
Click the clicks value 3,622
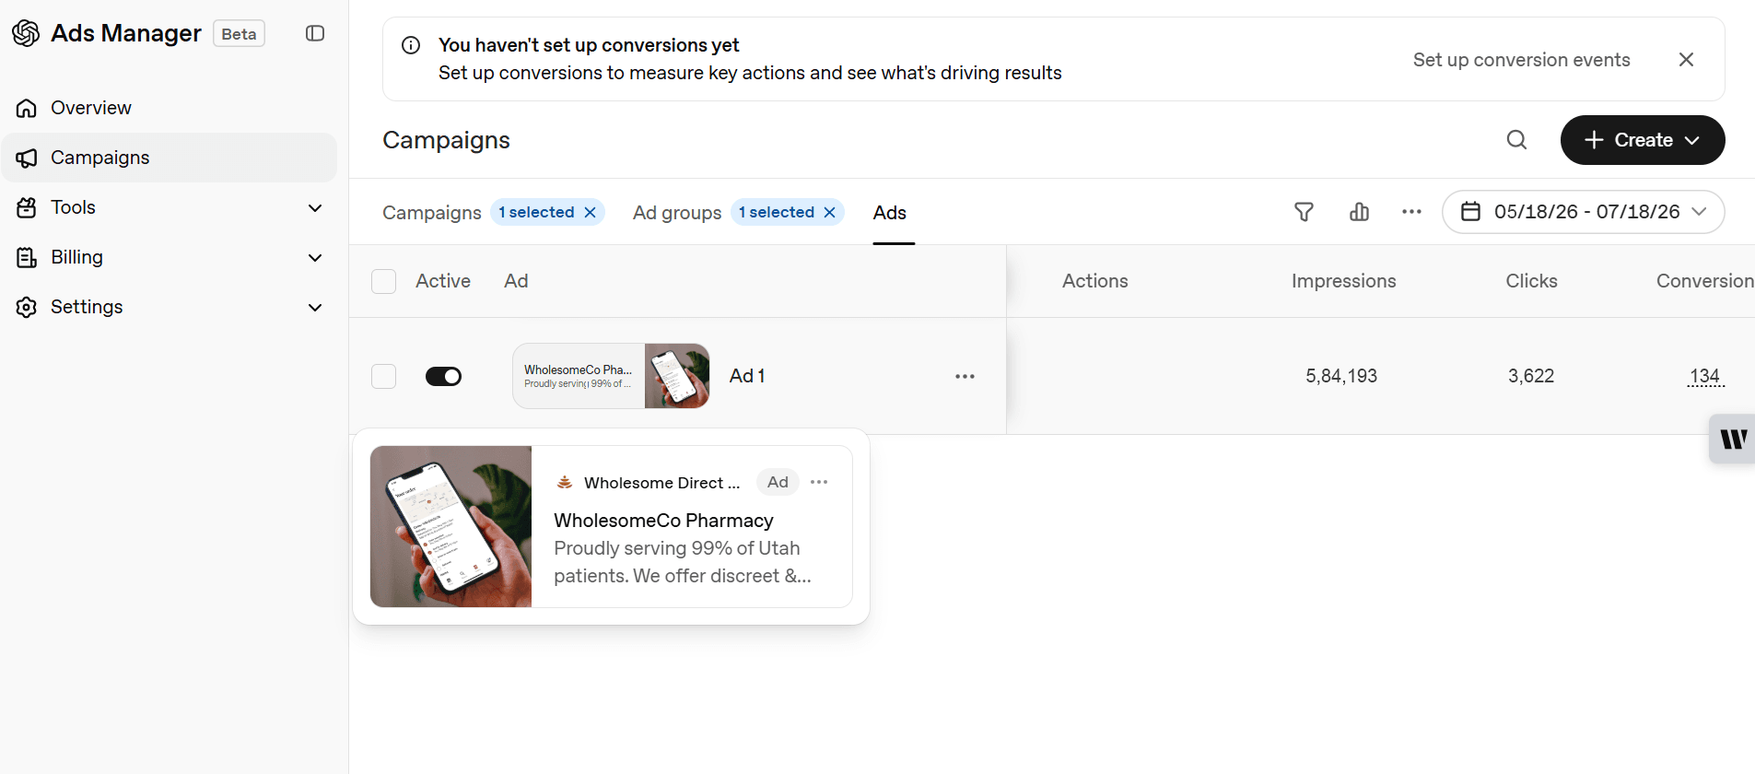click(1531, 376)
